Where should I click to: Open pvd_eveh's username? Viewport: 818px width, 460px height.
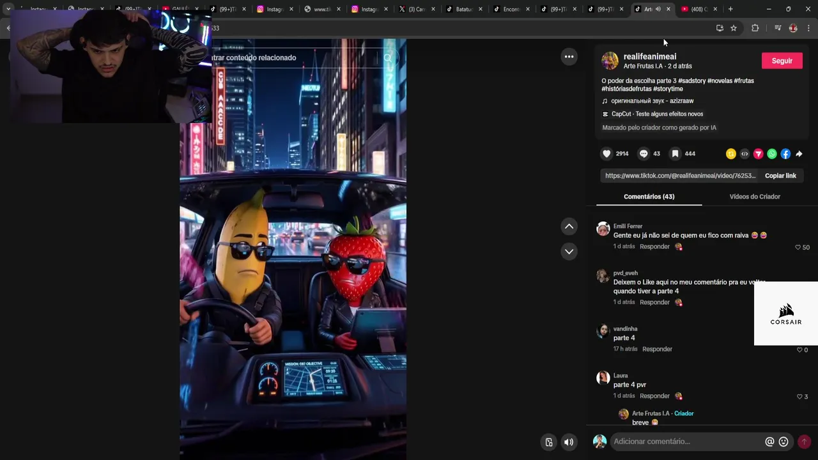(626, 273)
